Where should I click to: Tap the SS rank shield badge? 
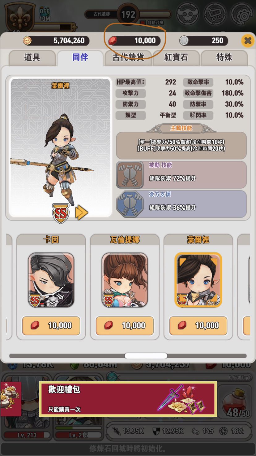click(61, 213)
